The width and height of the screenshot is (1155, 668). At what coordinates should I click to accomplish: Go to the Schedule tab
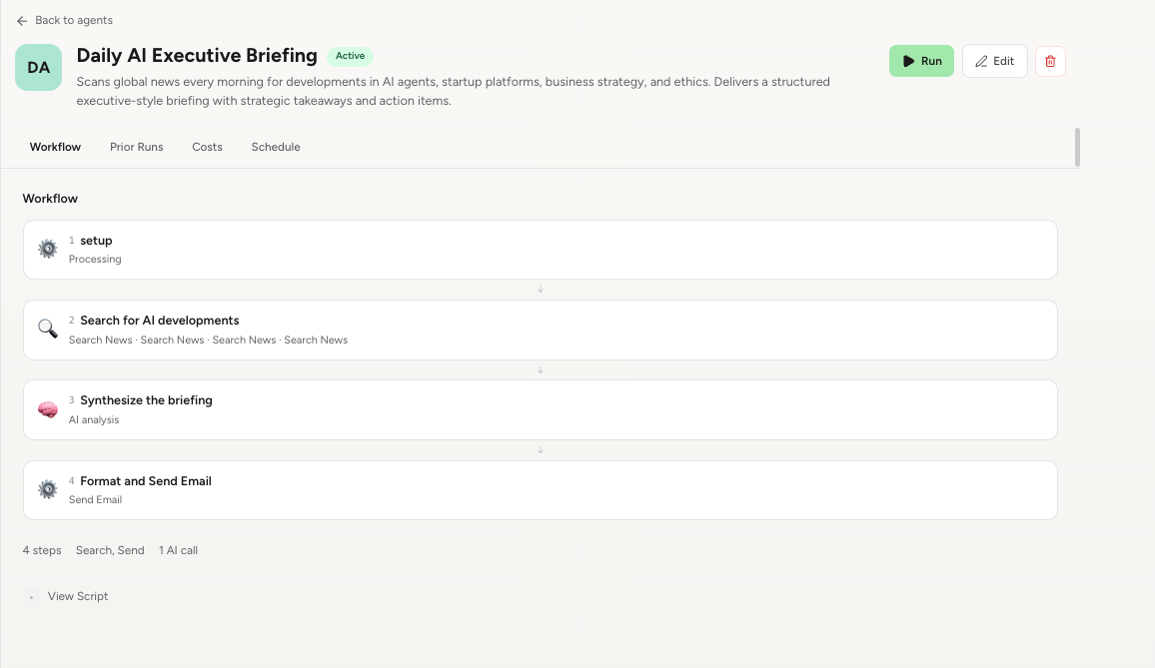pos(276,147)
